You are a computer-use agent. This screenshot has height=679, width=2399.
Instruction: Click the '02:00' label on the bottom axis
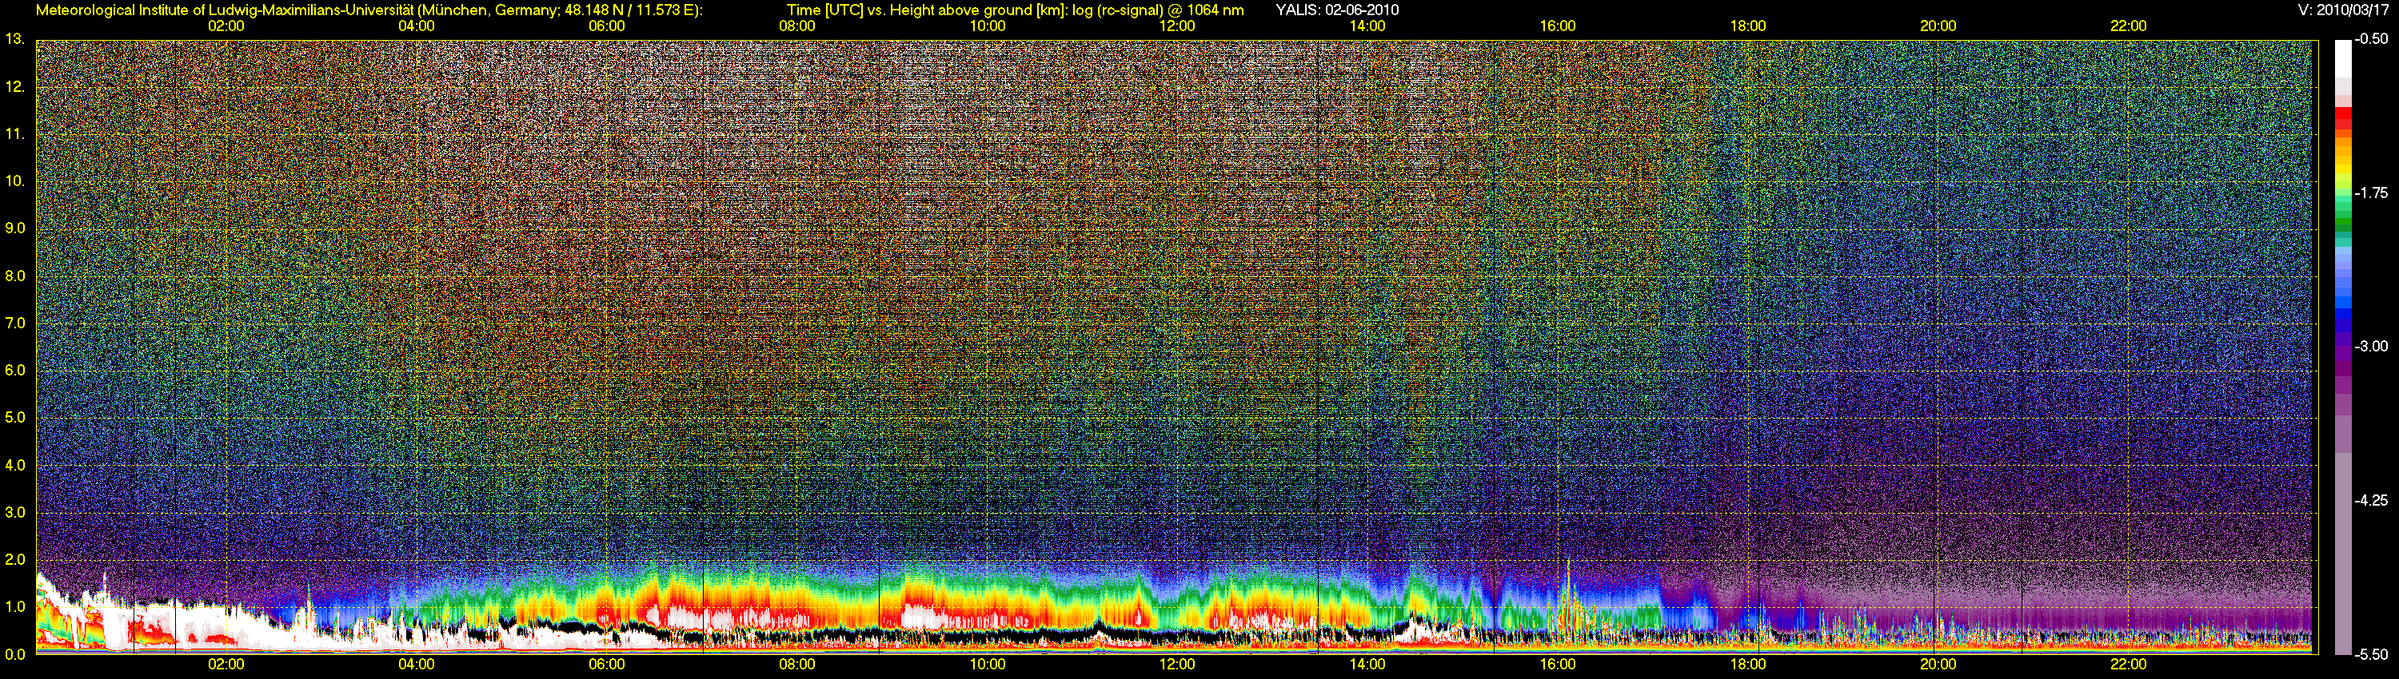226,664
